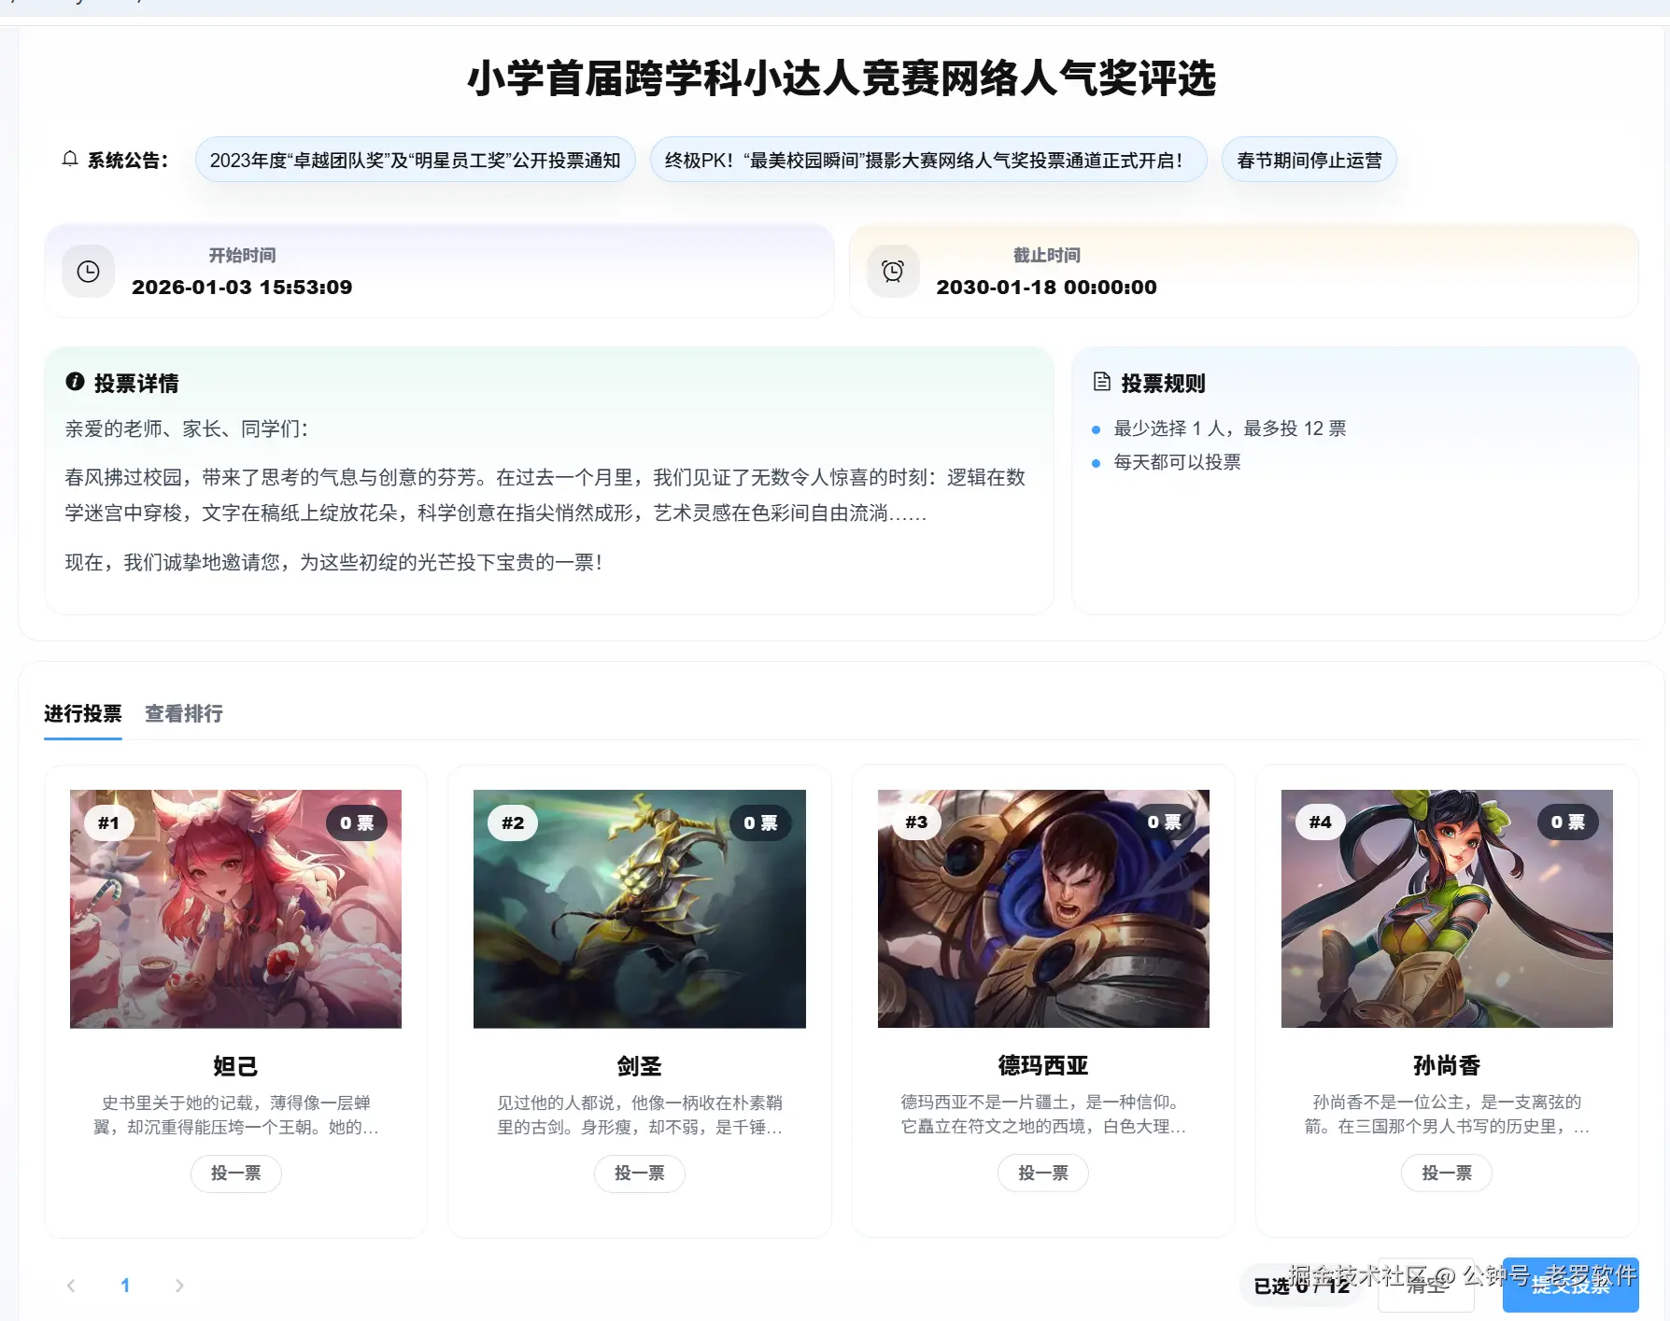
Task: Click the description starting 德玛西亚不是一片疆土
Action: pos(1043,1114)
